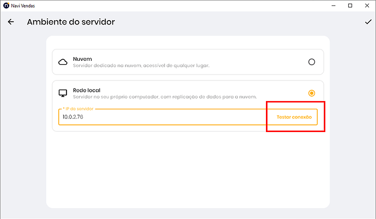Screen dimensions: 376x219
Task: Click the monitor icon beside Rede local
Action: (63, 93)
